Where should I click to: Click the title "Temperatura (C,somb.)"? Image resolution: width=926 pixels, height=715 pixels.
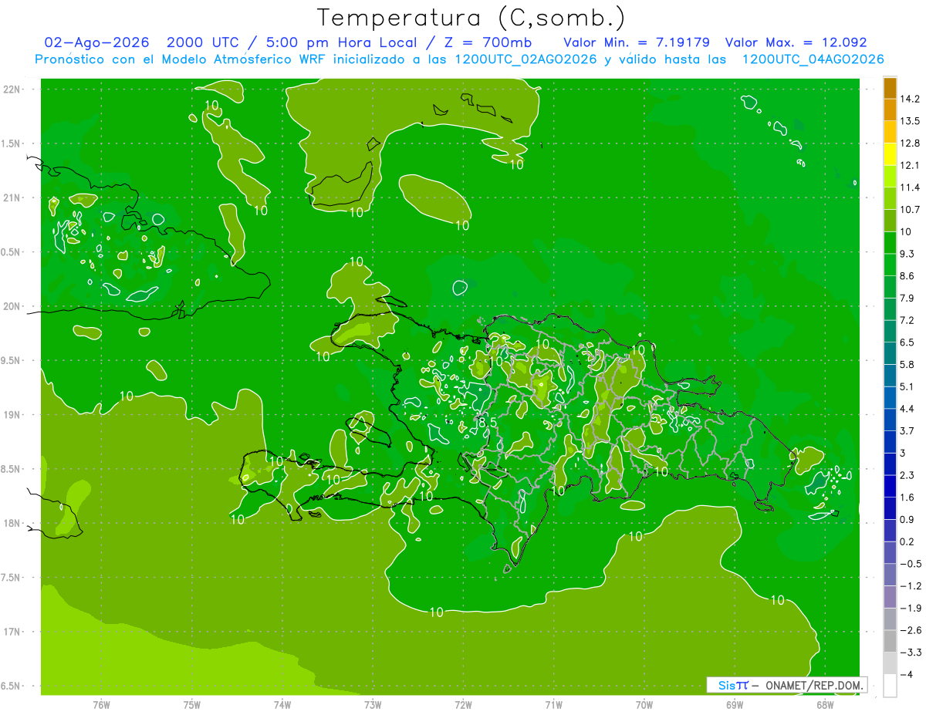(x=471, y=18)
